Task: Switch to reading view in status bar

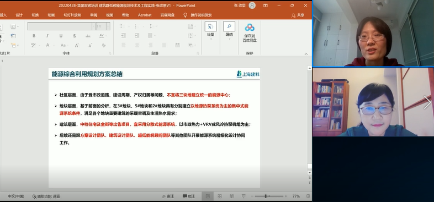Action: pyautogui.click(x=231, y=196)
